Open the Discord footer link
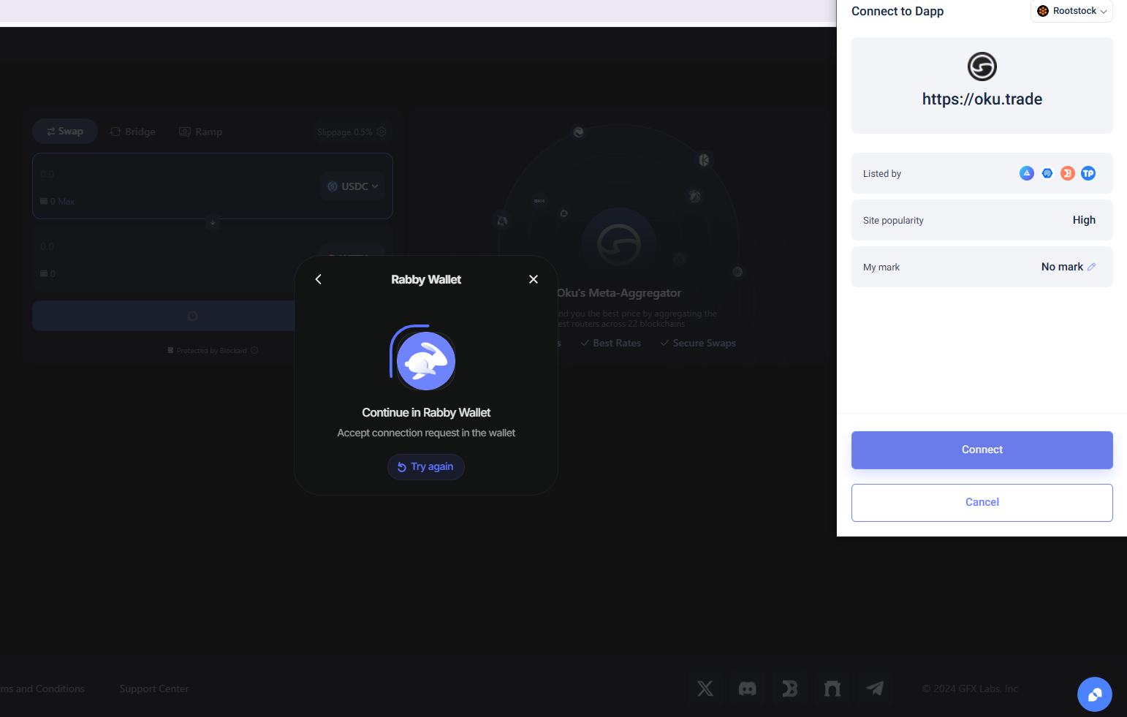This screenshot has height=717, width=1127. coord(748,688)
